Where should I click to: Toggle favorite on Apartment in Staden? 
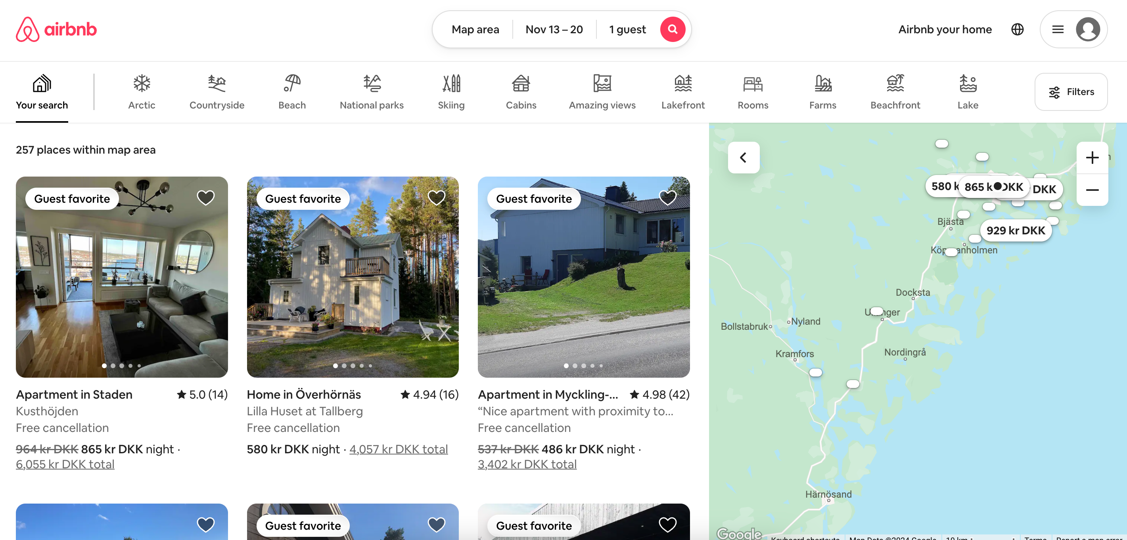[205, 197]
